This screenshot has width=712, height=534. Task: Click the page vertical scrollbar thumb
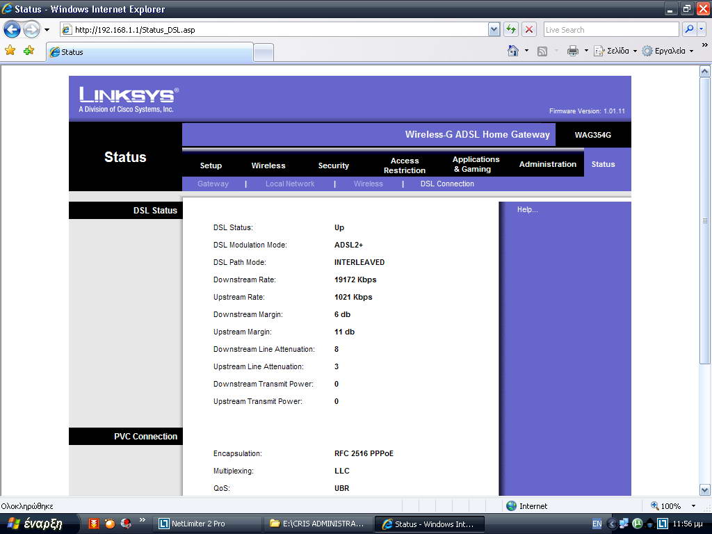[x=705, y=220]
